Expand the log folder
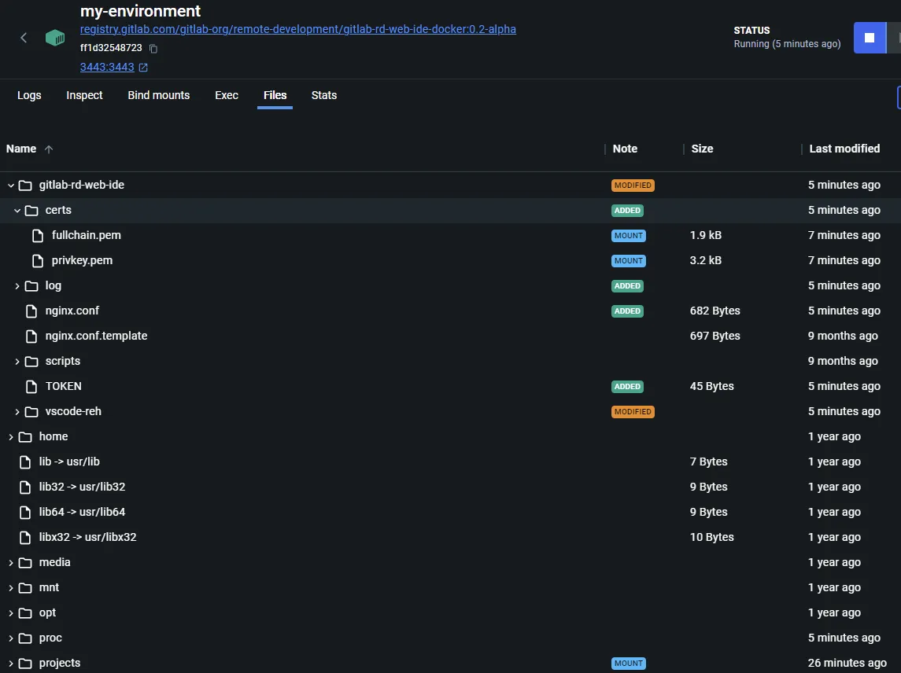The height and width of the screenshot is (673, 901). tap(17, 286)
